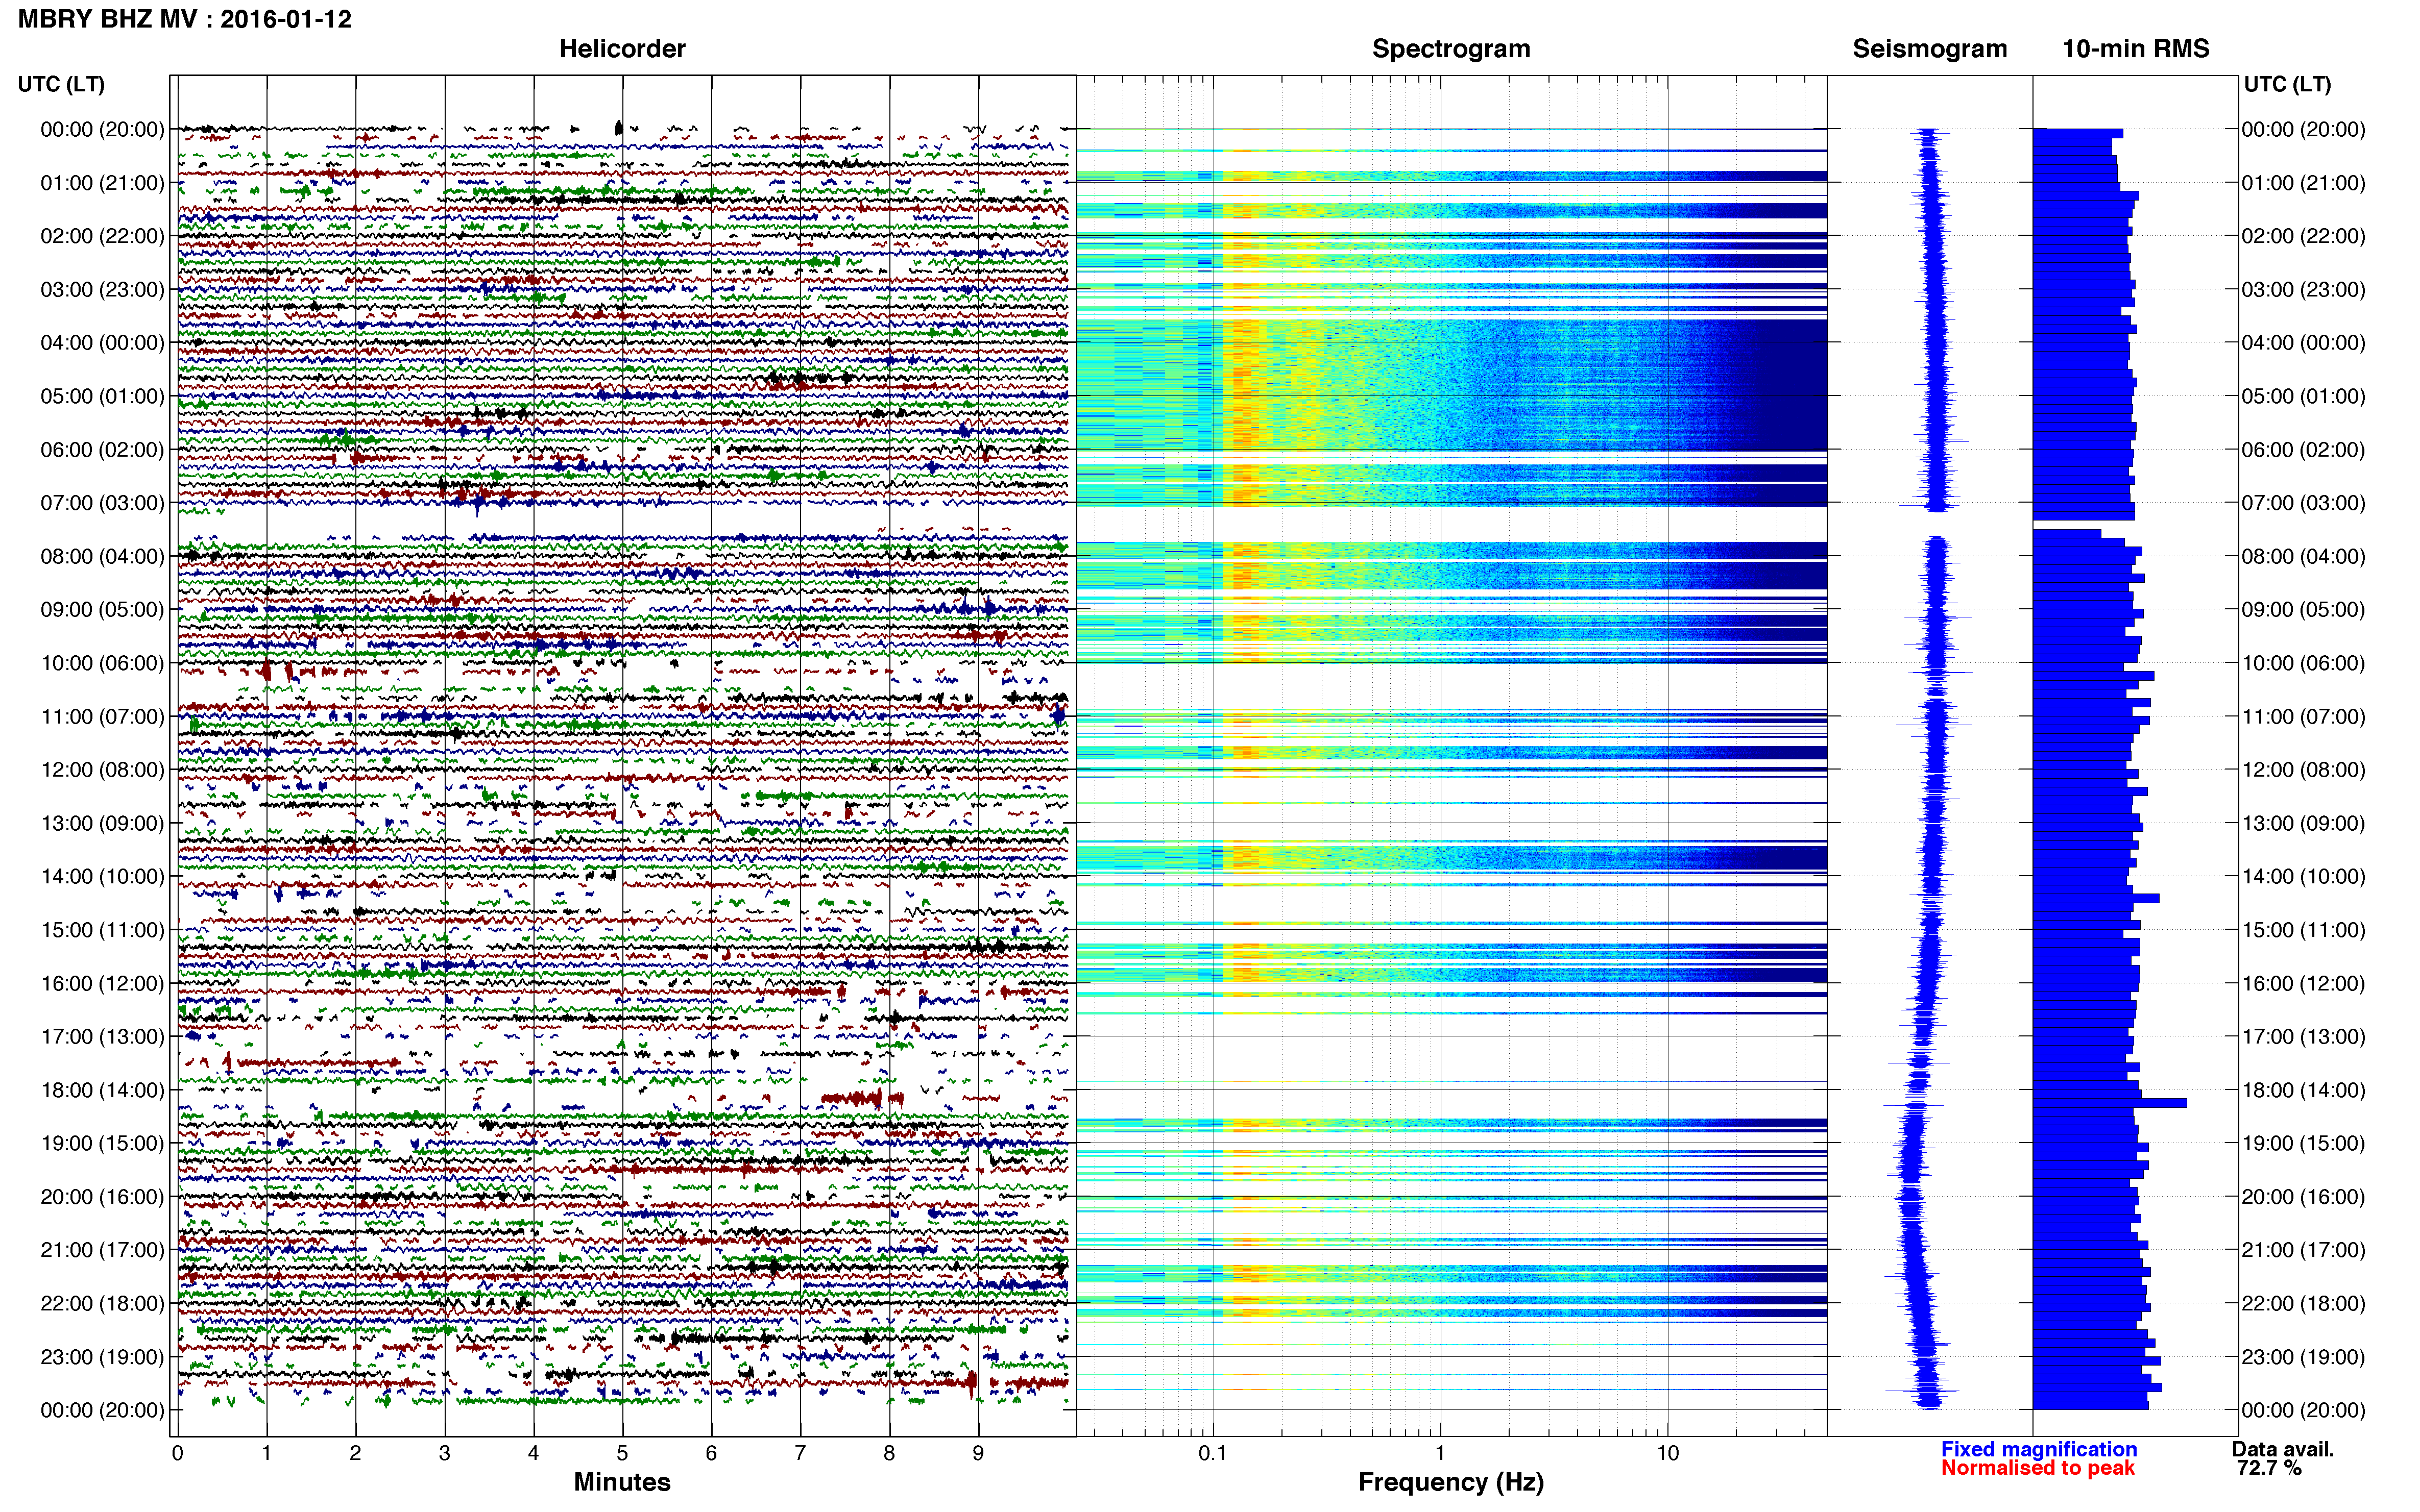The width and height of the screenshot is (2420, 1512).
Task: Click helicorder-side time label '16:00 (12:00)'
Action: point(102,984)
